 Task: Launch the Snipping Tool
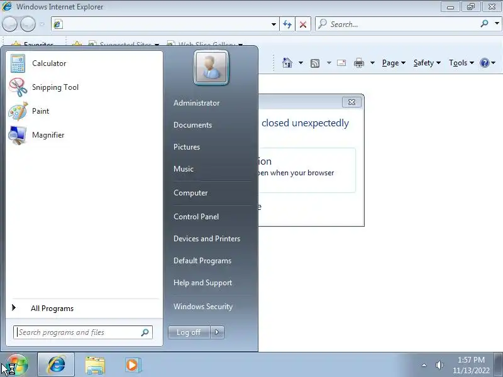pyautogui.click(x=84, y=87)
